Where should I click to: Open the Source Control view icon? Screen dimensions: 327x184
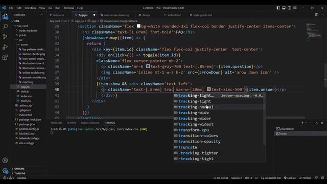(5, 37)
